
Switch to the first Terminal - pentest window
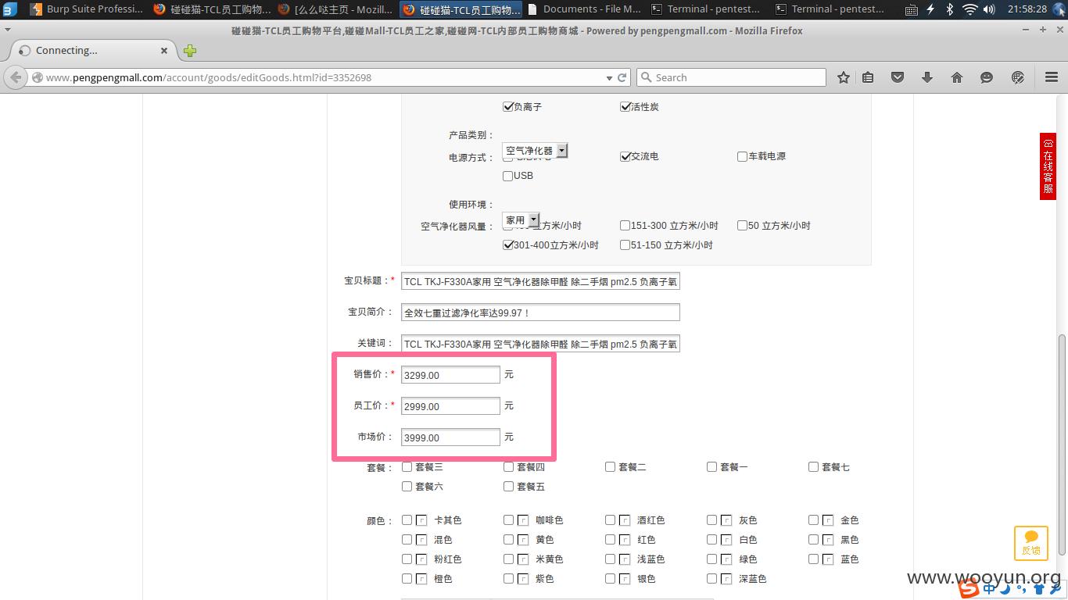pos(706,9)
